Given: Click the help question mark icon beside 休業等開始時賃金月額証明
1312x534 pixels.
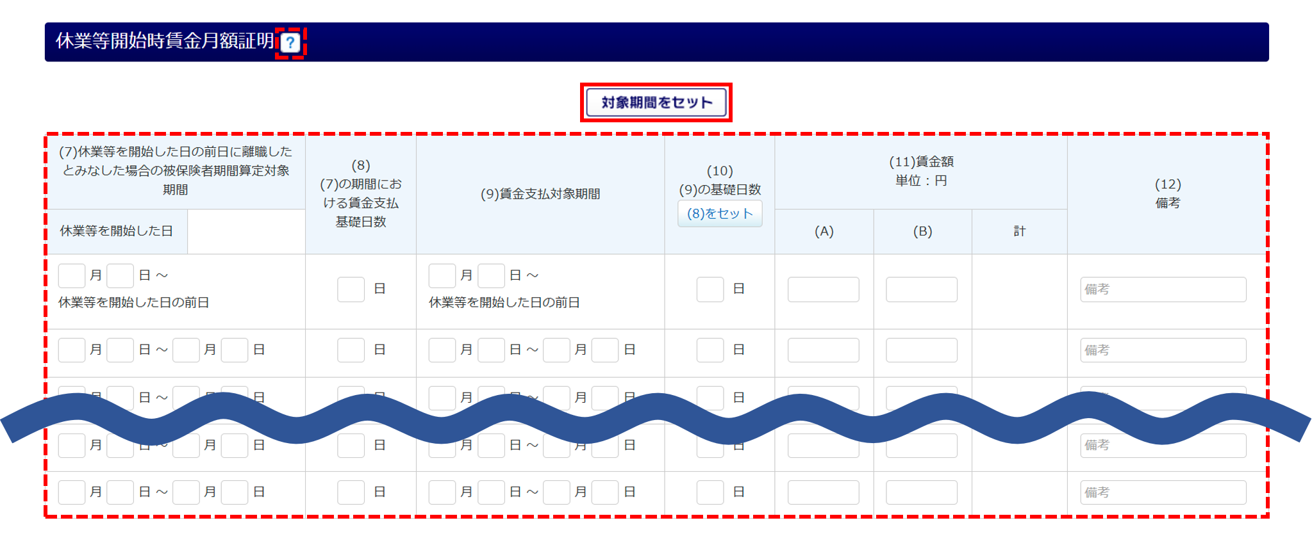Looking at the screenshot, I should click(290, 43).
